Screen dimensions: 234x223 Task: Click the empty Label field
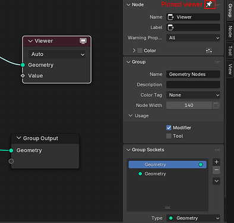click(193, 27)
